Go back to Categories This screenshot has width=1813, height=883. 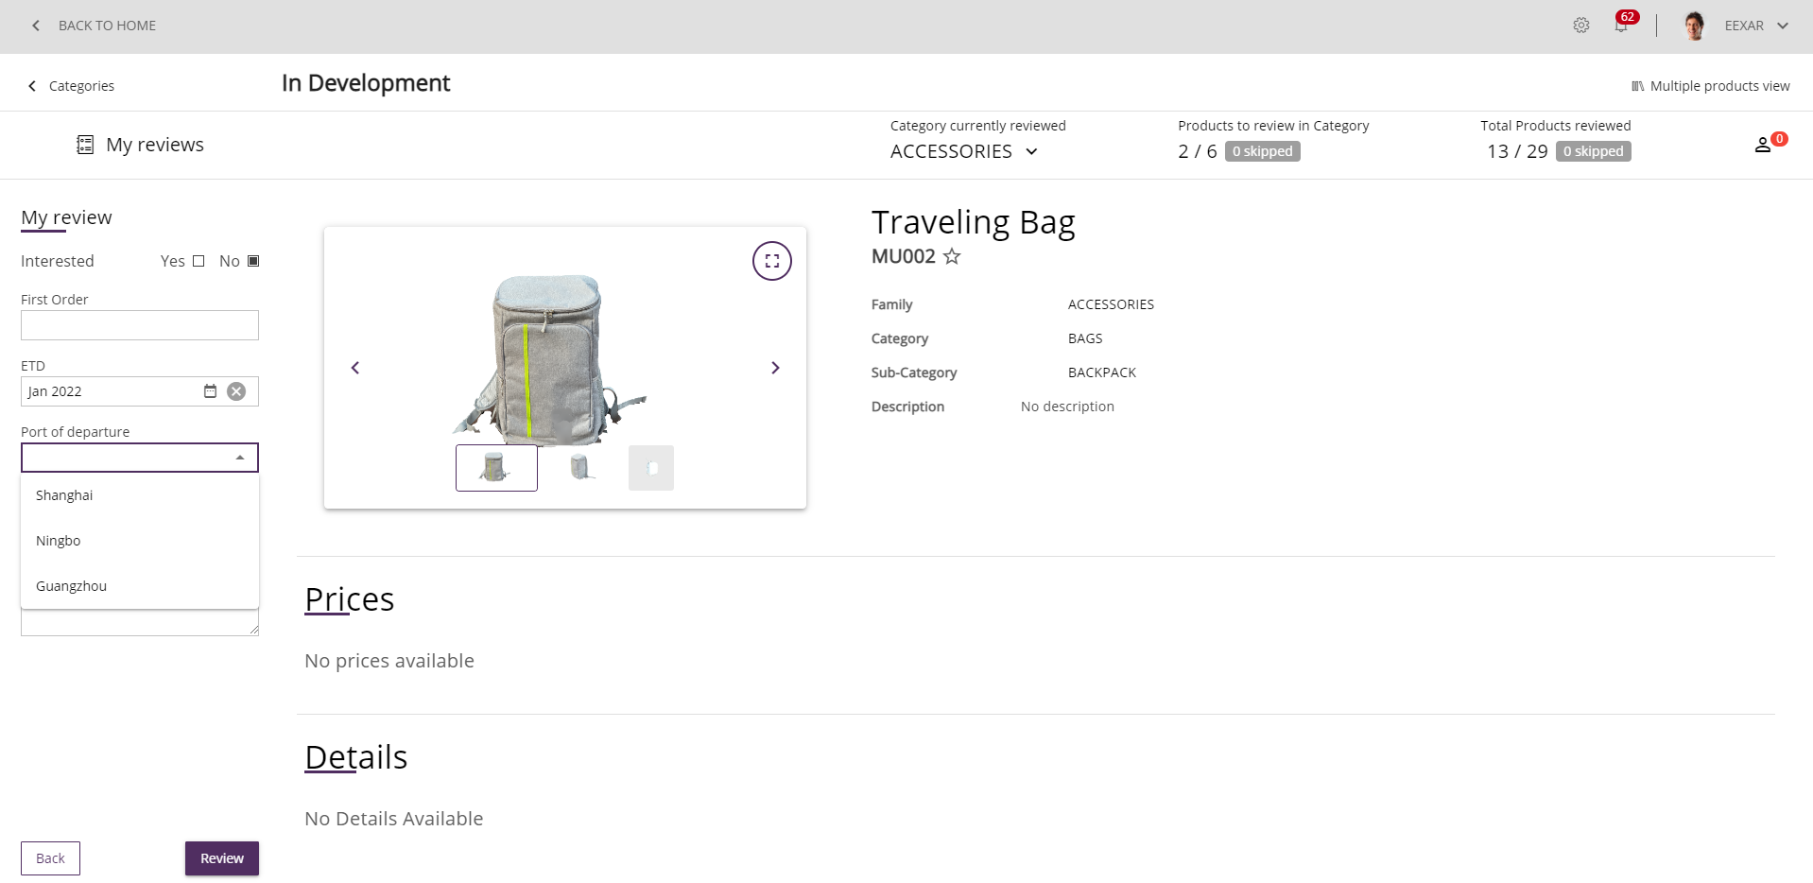pos(71,86)
